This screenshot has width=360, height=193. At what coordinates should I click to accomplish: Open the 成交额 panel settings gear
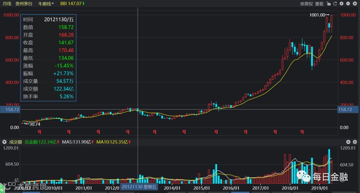(x=355, y=142)
